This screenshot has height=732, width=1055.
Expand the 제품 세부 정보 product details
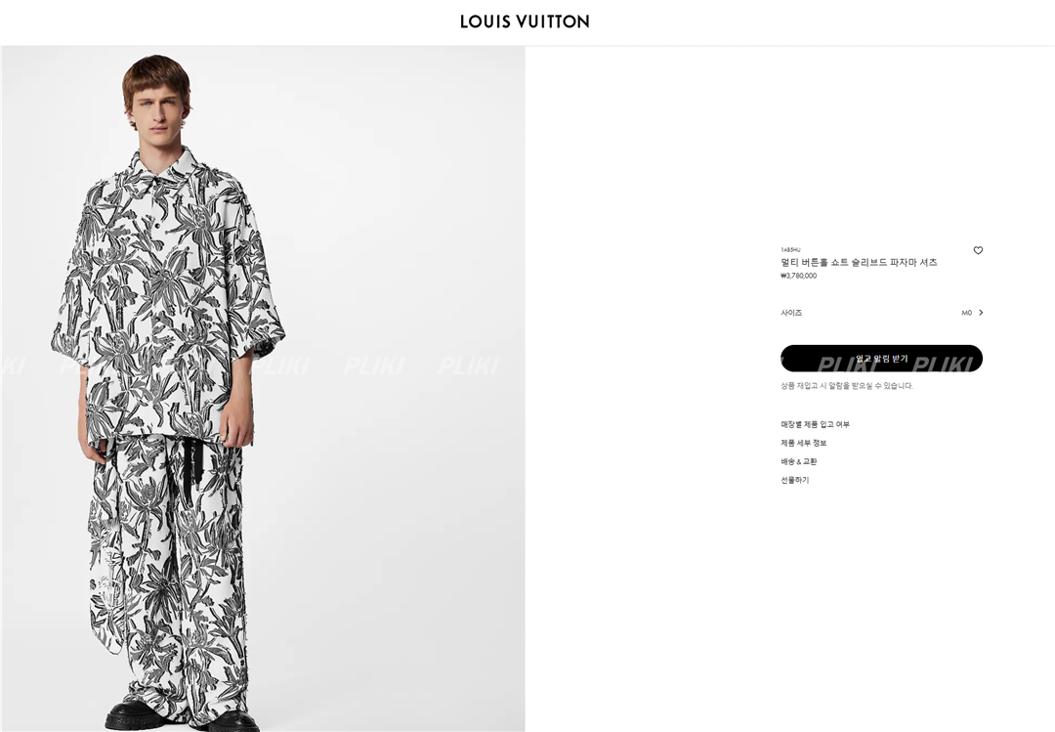click(x=803, y=443)
